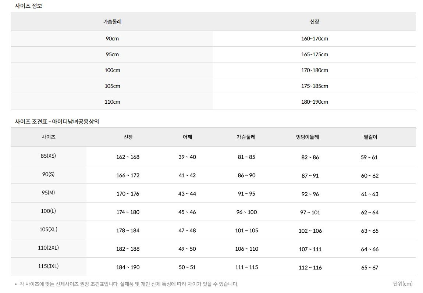Screen dimensions: 423x293
Task: Select the 95(M) size row label
Action: (x=49, y=193)
